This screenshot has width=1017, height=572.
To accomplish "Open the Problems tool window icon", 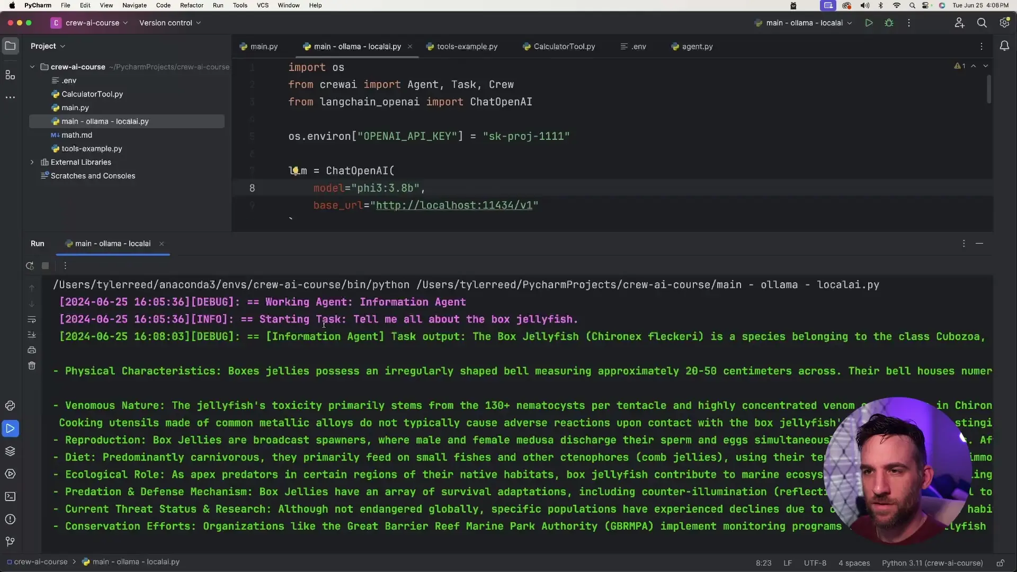I will [x=10, y=520].
